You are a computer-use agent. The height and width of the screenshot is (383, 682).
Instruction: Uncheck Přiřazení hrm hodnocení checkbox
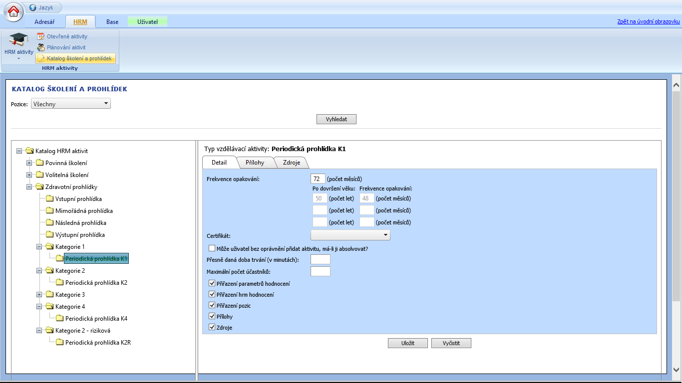click(212, 294)
